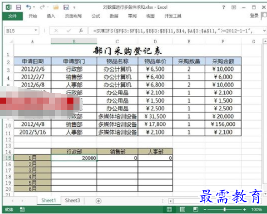Image resolution: width=267 pixels, height=214 pixels.
Task: Open ribbon display options
Action: coord(234,7)
